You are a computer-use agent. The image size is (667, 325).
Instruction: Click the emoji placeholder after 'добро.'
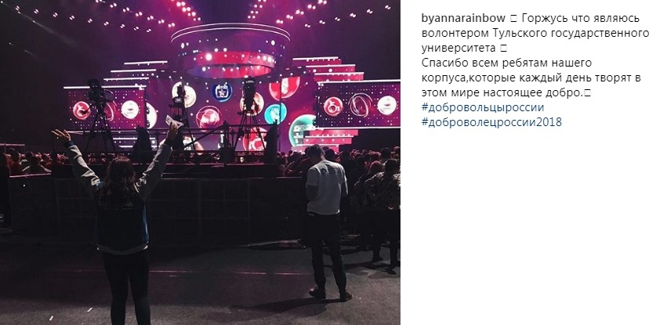coord(587,93)
